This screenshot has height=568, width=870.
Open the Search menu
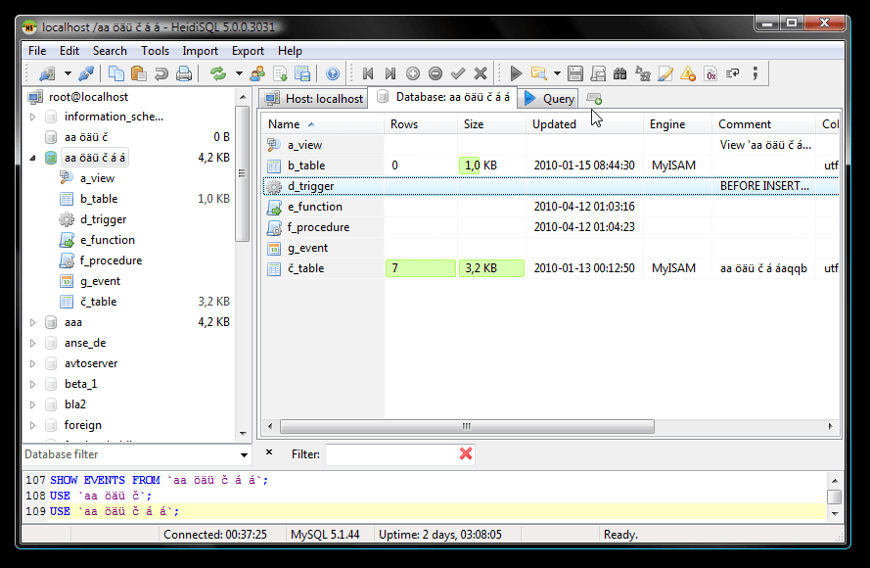point(110,51)
